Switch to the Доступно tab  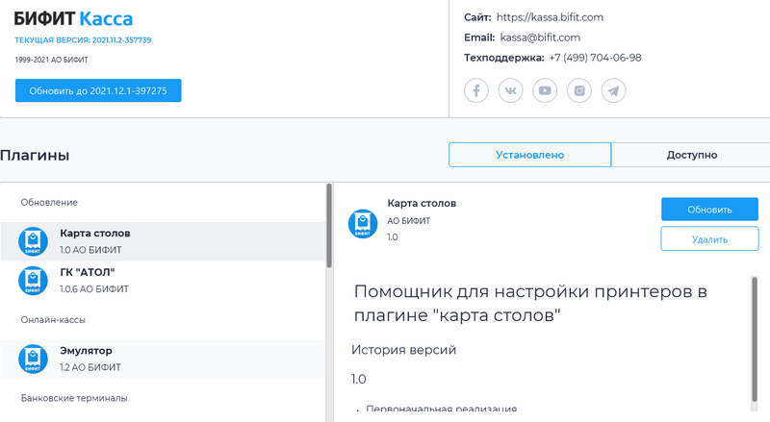(x=691, y=155)
